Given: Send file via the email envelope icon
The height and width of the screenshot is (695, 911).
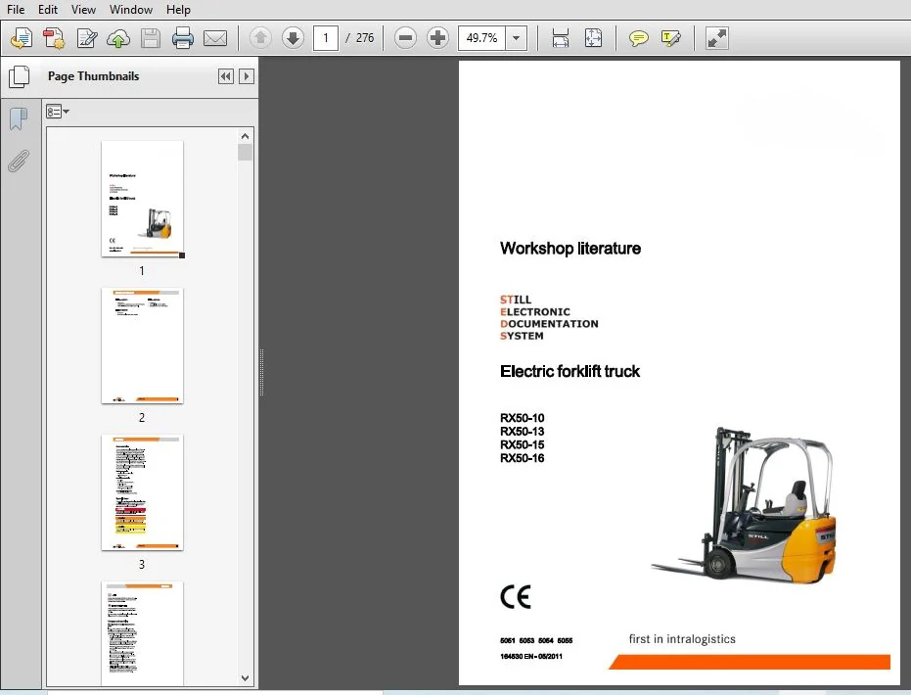Looking at the screenshot, I should click(215, 38).
